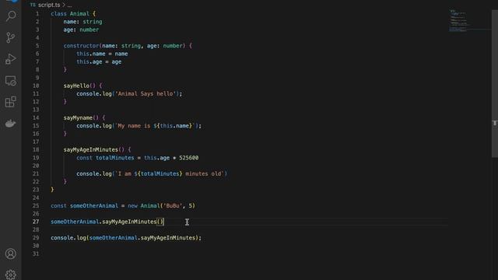Image resolution: width=498 pixels, height=280 pixels.
Task: Click the breadcrumb ellipsis after script.ts
Action: [69, 5]
